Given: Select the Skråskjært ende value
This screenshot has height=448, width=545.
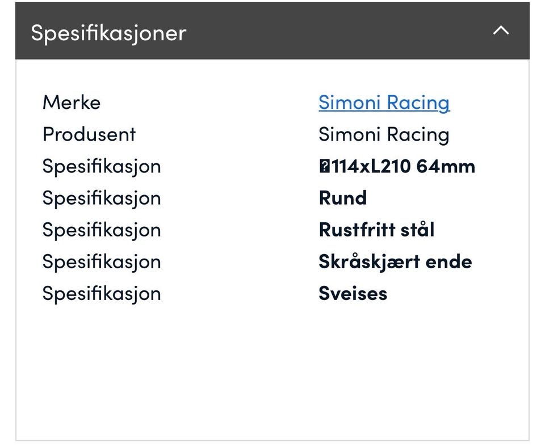Looking at the screenshot, I should 395,261.
